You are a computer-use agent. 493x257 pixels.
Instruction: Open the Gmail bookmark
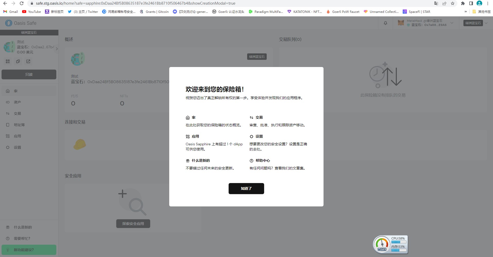[x=11, y=12]
